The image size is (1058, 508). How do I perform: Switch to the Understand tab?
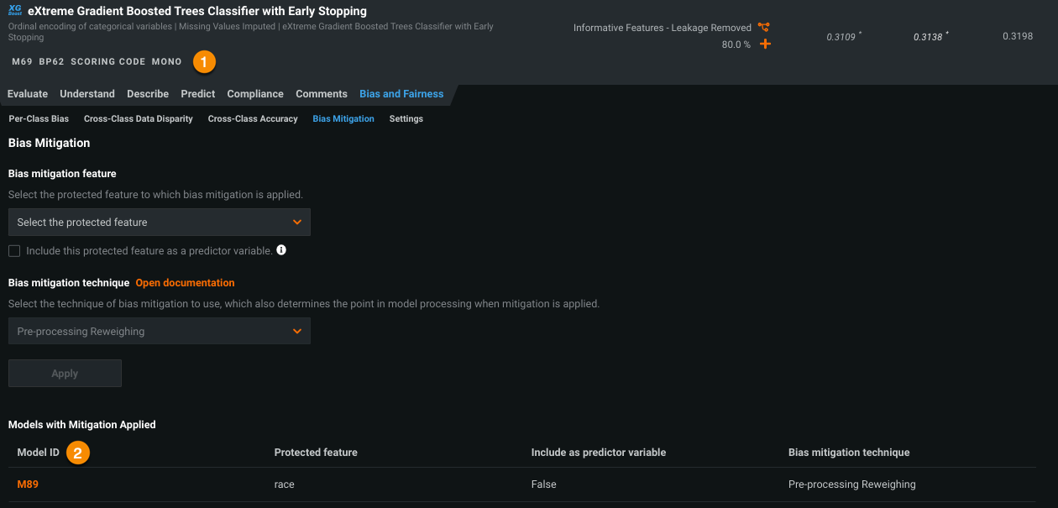click(x=87, y=94)
